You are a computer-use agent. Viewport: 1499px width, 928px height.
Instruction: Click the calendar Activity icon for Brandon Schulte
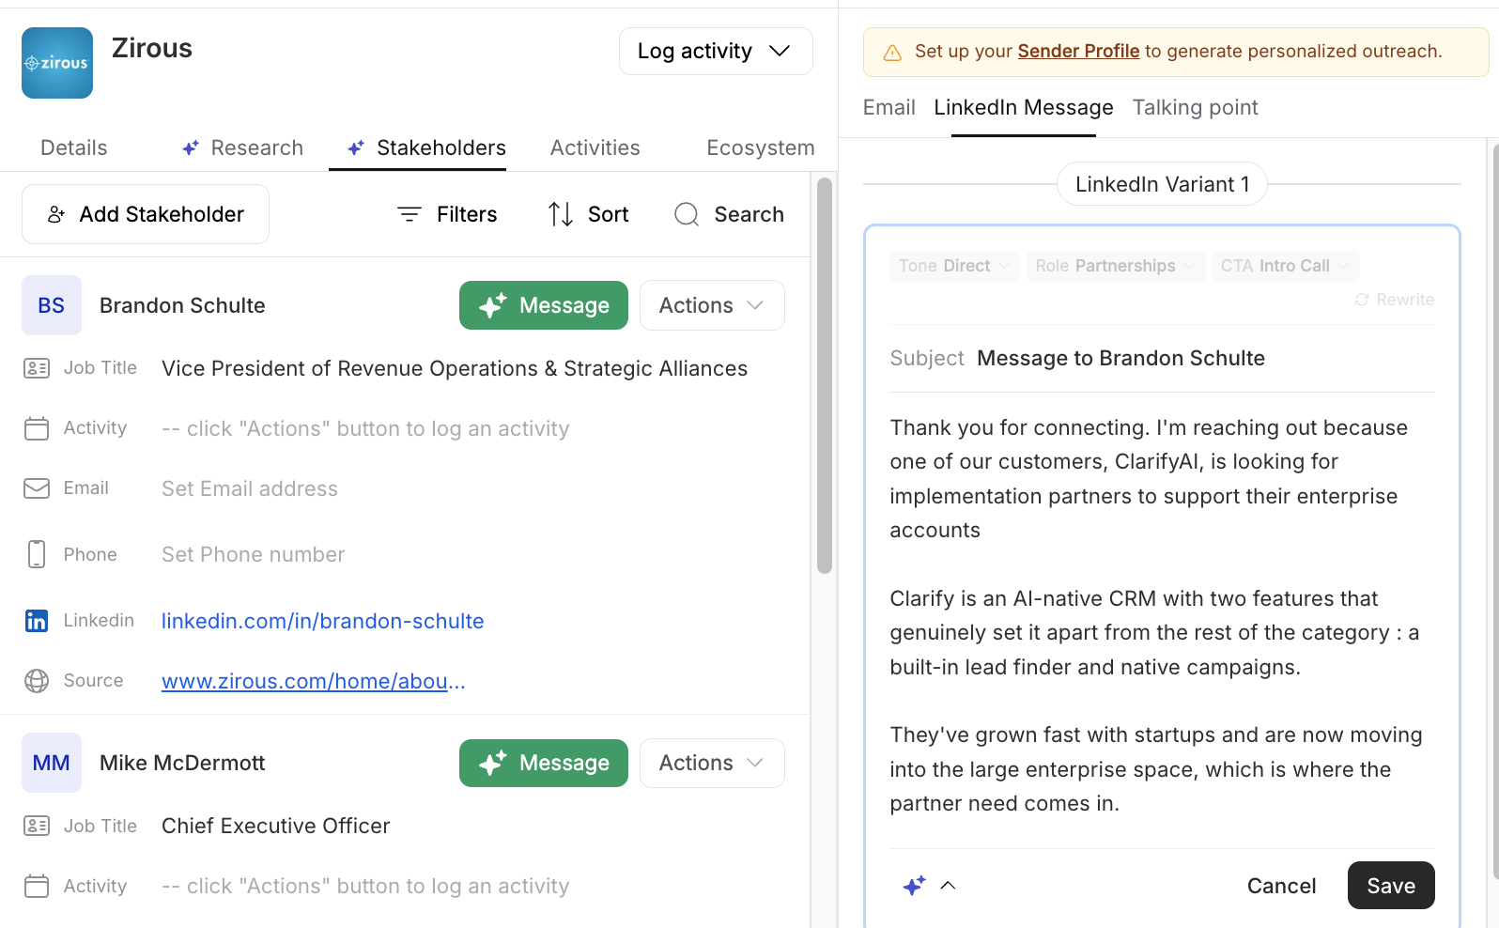pos(37,428)
